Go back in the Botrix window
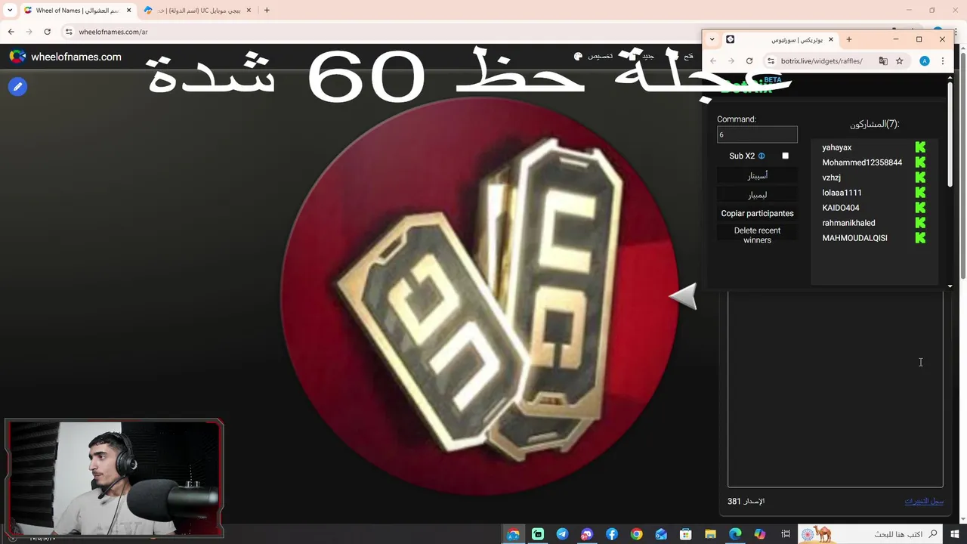This screenshot has height=544, width=967. click(x=713, y=61)
